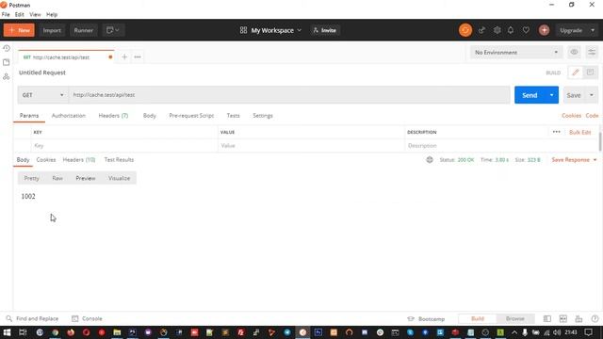Open the No Environment dropdown
Screen dimensions: 603x339
coord(516,53)
